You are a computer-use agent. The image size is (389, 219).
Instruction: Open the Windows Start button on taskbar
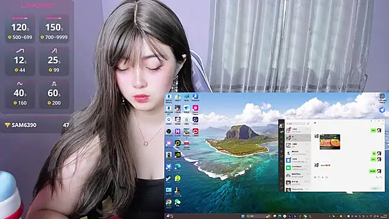pyautogui.click(x=243, y=217)
